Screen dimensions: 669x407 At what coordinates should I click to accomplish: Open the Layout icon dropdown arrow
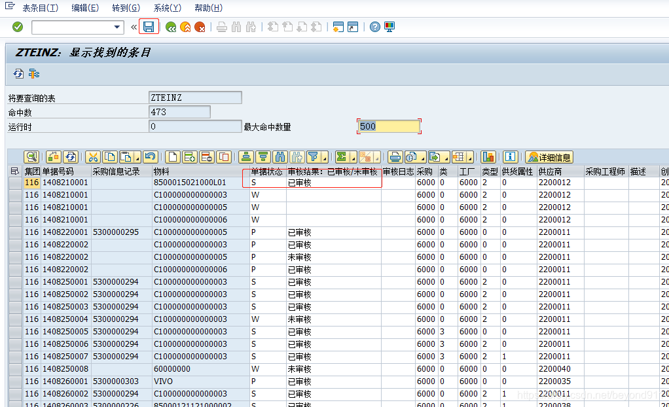coord(470,158)
